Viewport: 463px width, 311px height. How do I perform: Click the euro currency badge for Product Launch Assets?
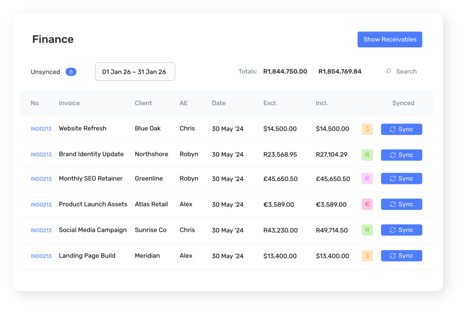(x=367, y=204)
